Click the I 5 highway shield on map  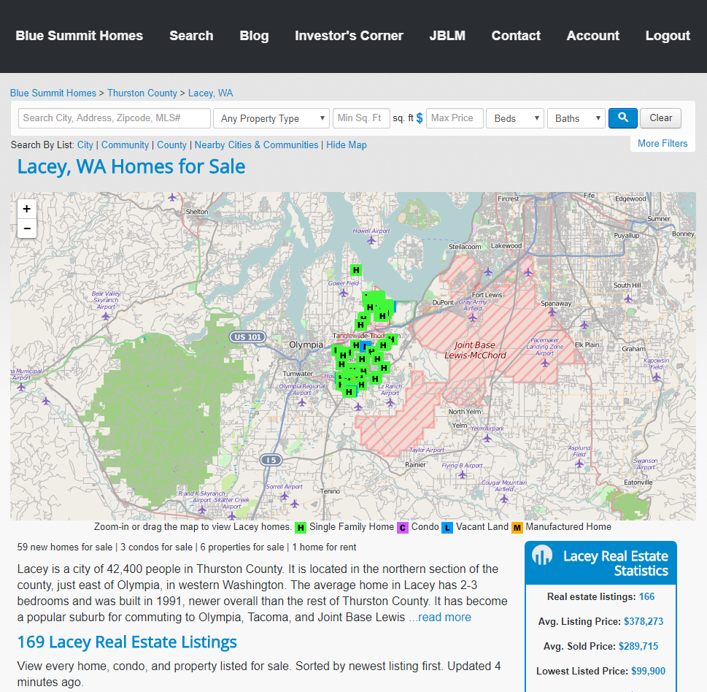click(271, 460)
